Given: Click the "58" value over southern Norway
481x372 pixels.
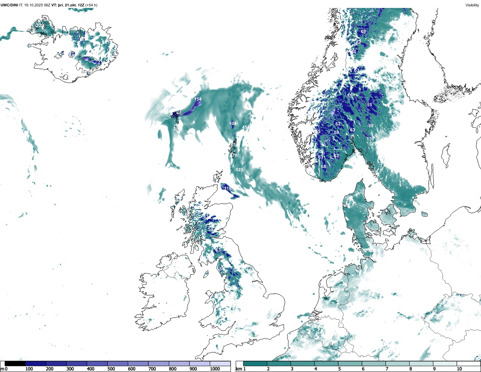Looking at the screenshot, I should (336, 133).
